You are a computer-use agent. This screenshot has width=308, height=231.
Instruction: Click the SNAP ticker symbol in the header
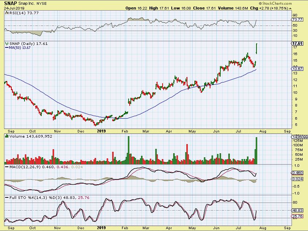tap(10, 3)
